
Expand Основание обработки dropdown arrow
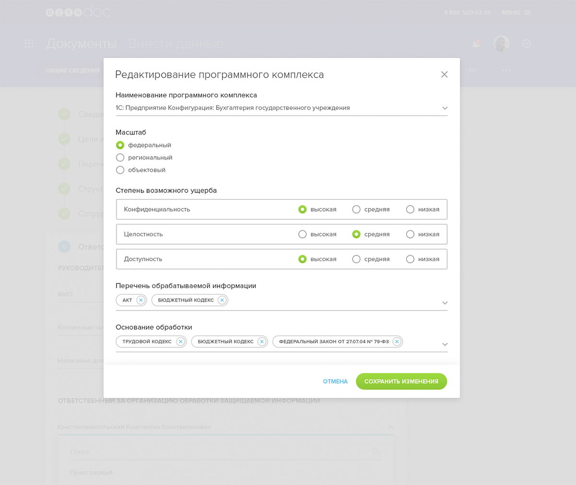(445, 344)
